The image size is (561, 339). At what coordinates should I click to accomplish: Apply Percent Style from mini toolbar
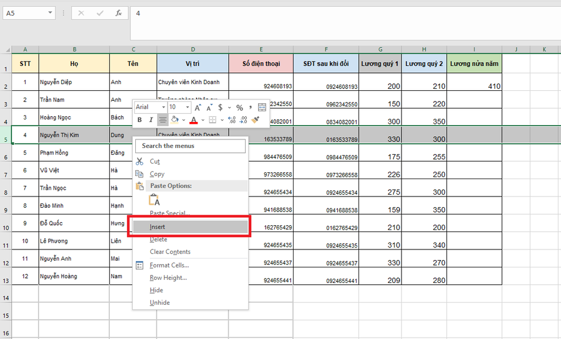click(240, 108)
